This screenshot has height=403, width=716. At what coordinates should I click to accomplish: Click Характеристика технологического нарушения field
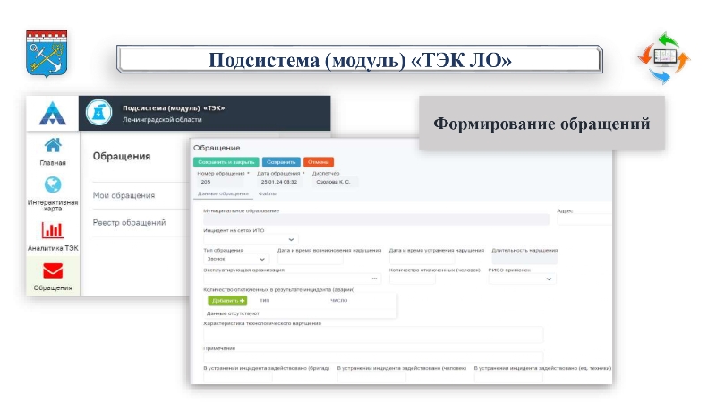tap(373, 334)
